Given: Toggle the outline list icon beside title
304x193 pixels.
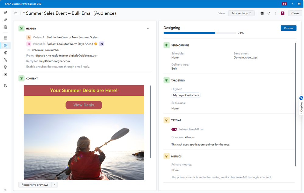Looking at the screenshot, I should click(x=16, y=13).
